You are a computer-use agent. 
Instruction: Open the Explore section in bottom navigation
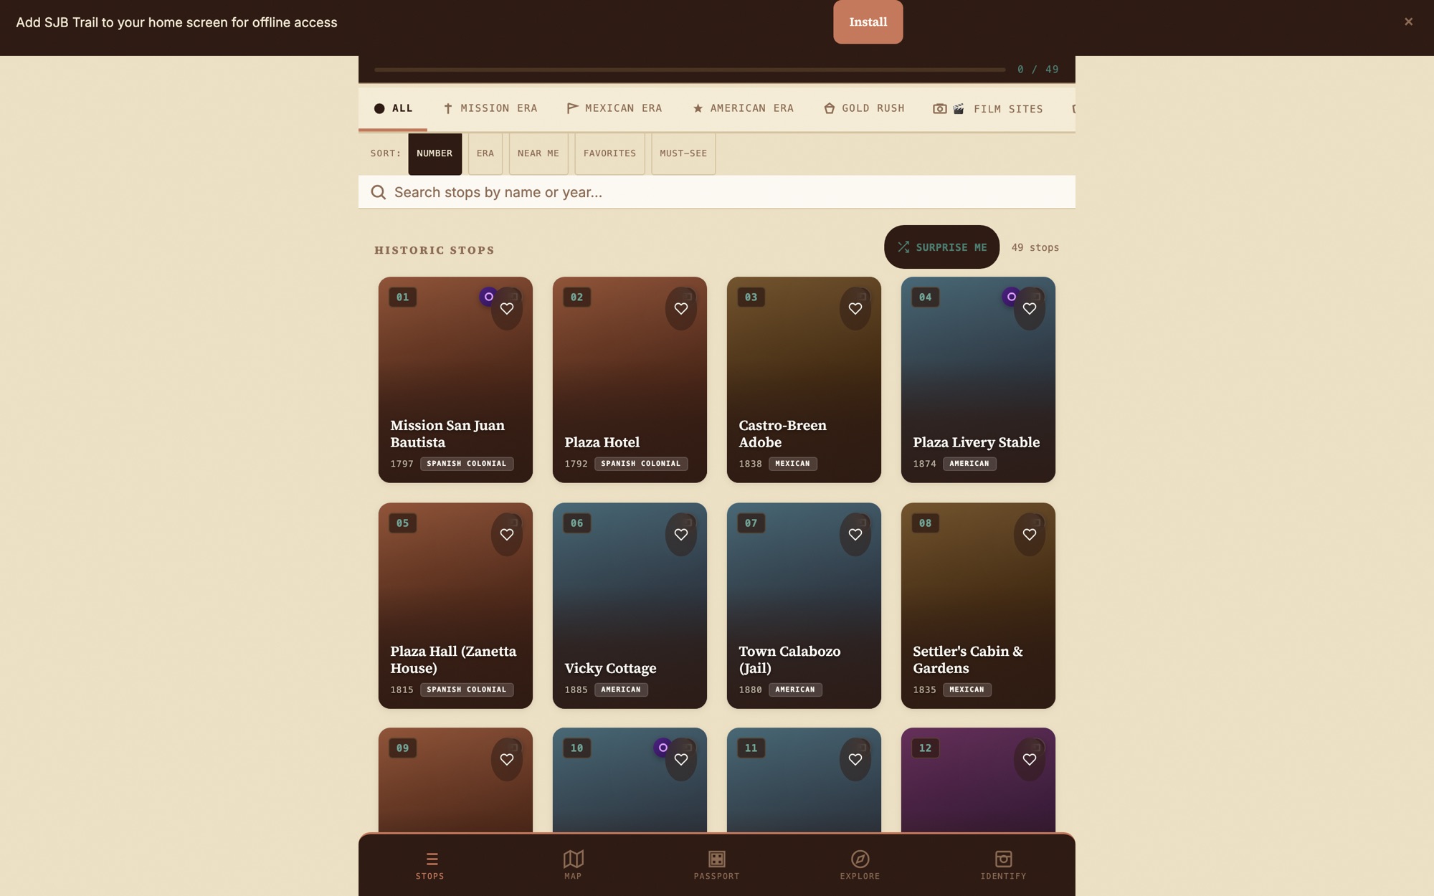coord(860,865)
